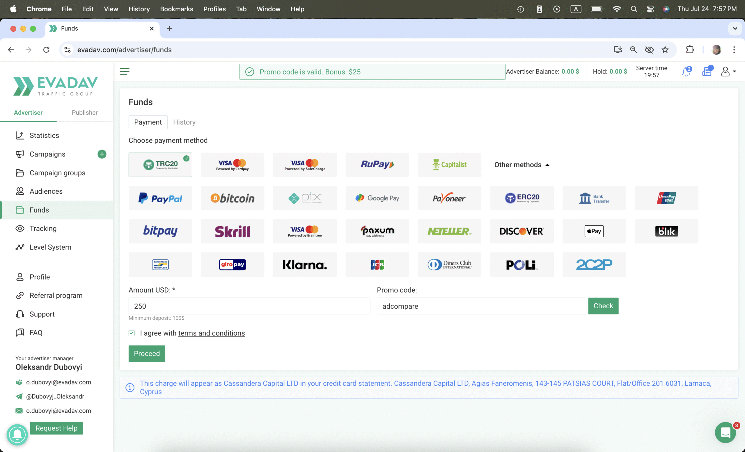Select the PayPal payment method
This screenshot has width=745, height=452.
pos(160,198)
